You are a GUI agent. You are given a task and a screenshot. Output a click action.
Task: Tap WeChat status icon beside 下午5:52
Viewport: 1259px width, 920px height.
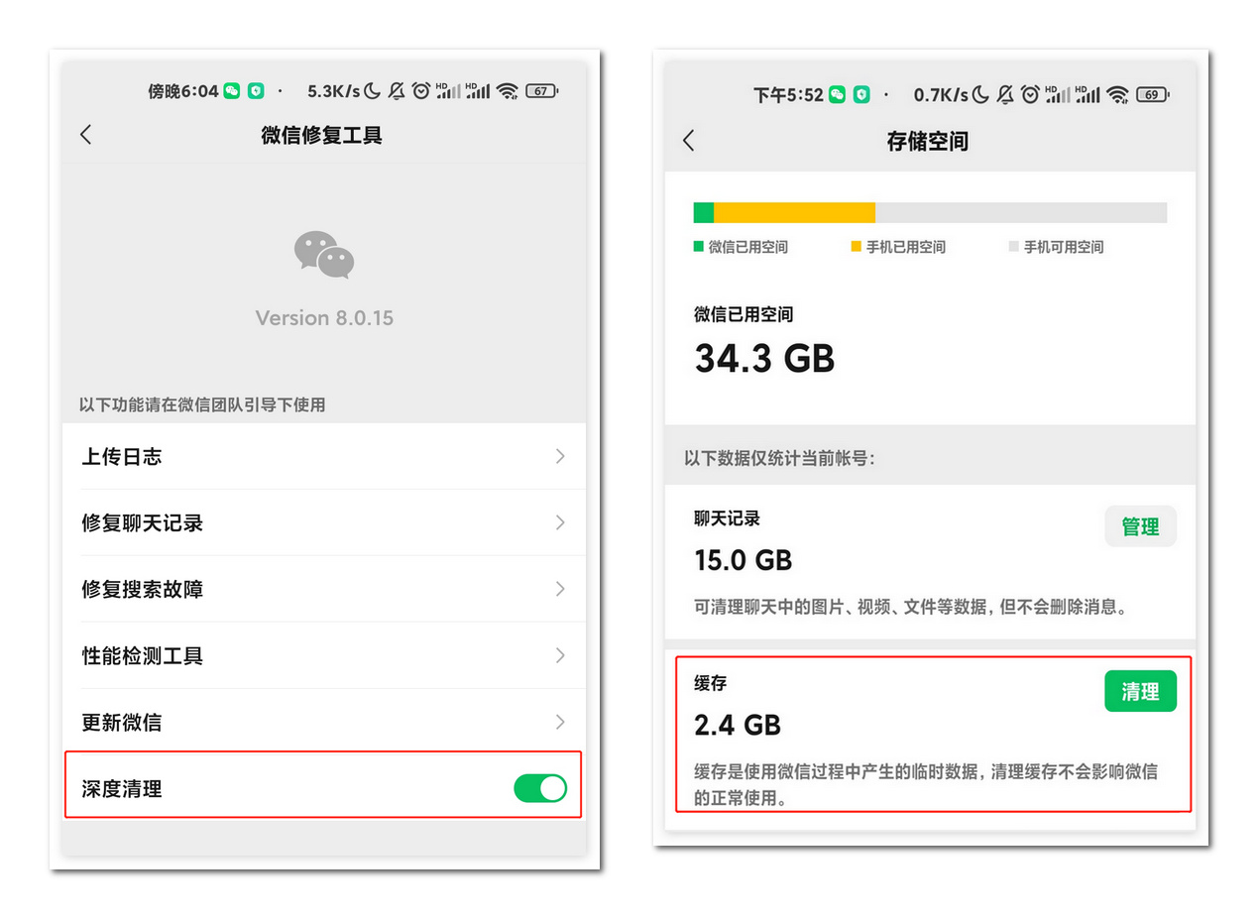point(837,95)
